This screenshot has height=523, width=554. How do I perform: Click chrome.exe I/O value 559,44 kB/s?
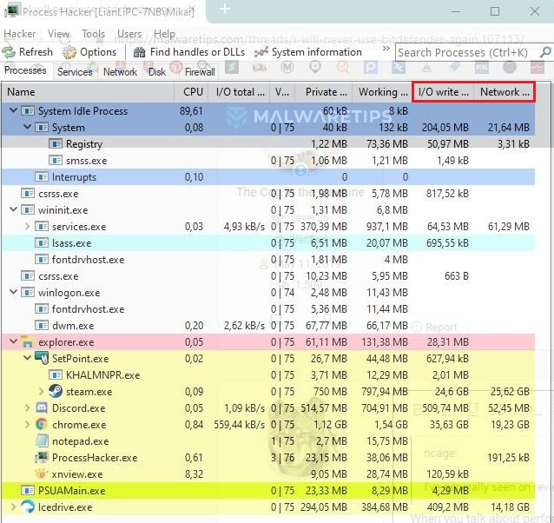click(239, 425)
